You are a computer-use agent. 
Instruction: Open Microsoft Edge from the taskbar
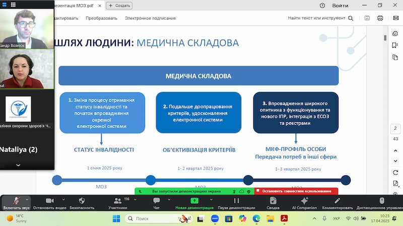tap(256, 218)
